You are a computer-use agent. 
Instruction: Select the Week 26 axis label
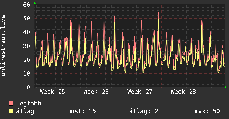[x=96, y=92]
